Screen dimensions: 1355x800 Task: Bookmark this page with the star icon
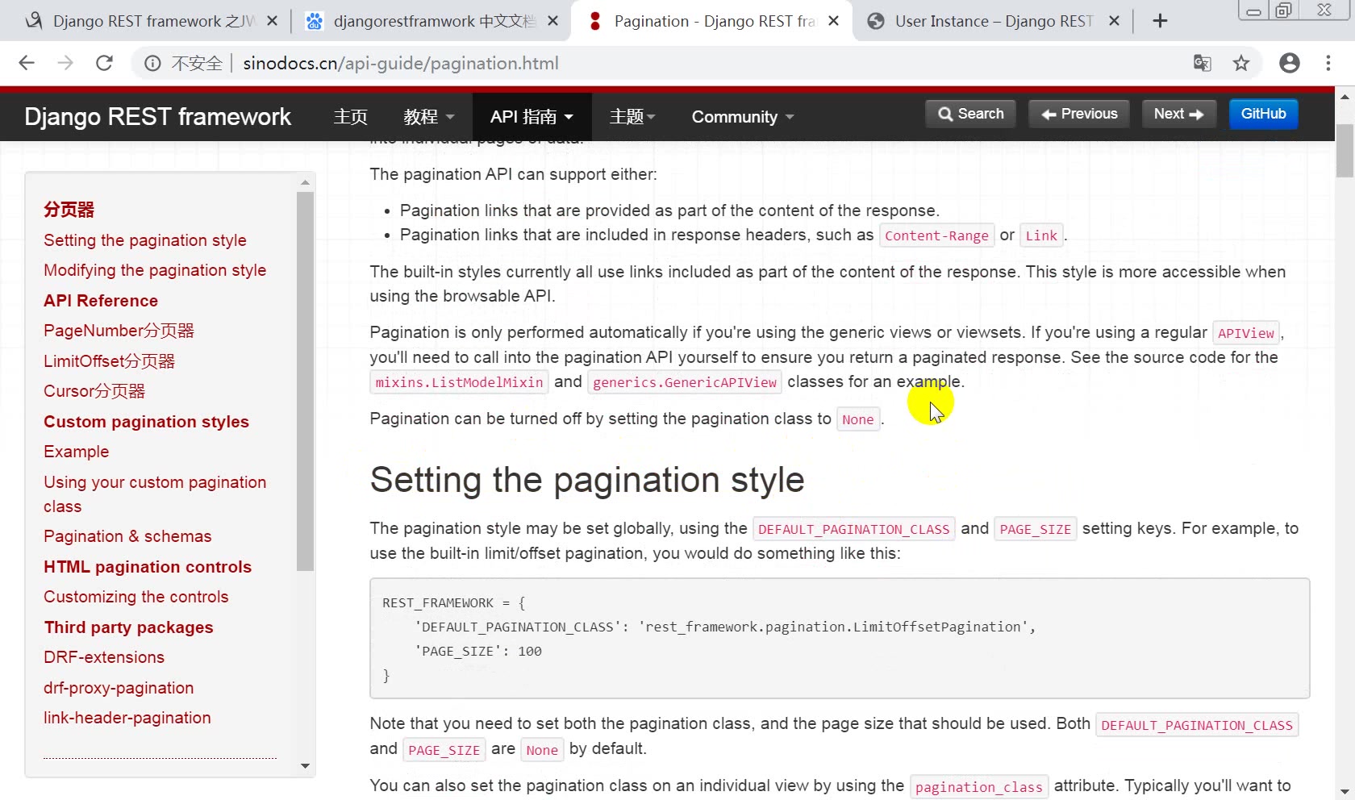click(x=1241, y=63)
